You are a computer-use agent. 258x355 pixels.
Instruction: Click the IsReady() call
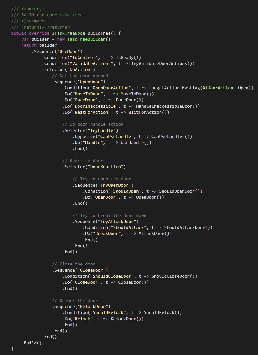pos(128,57)
